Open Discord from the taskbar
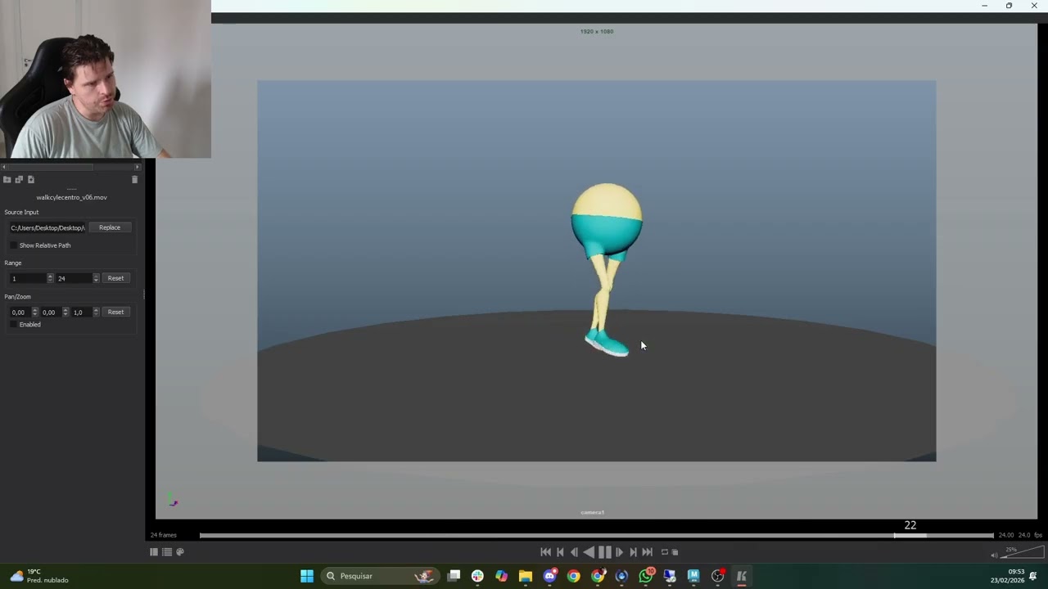 (x=549, y=576)
